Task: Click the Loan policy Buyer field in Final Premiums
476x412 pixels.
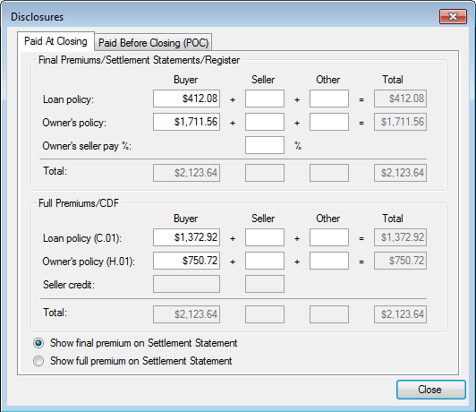Action: point(186,99)
